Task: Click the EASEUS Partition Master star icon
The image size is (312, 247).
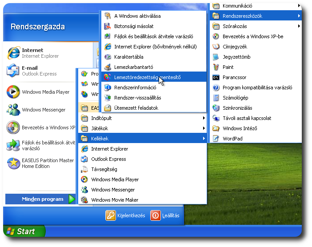Action: (13, 163)
